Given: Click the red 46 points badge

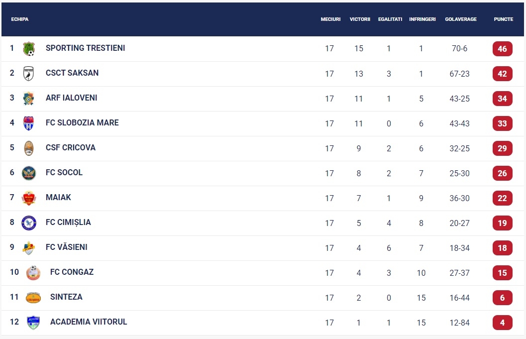Looking at the screenshot, I should point(502,49).
